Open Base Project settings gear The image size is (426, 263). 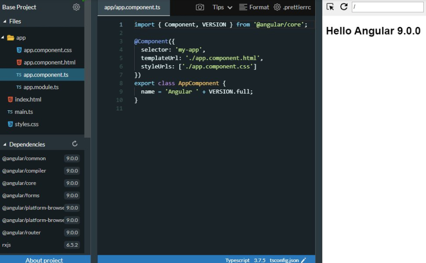click(76, 7)
